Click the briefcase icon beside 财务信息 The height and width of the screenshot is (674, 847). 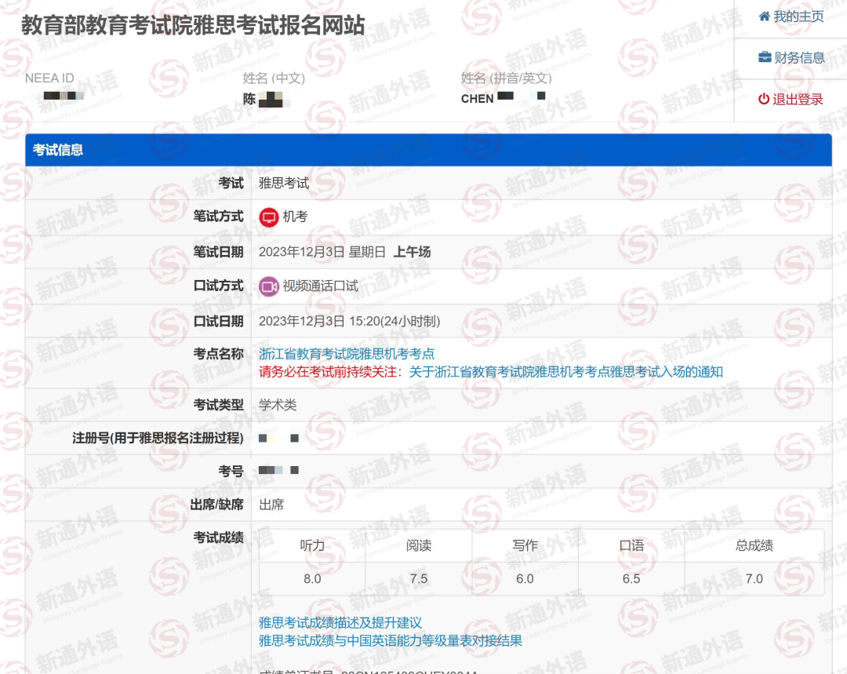coord(765,57)
